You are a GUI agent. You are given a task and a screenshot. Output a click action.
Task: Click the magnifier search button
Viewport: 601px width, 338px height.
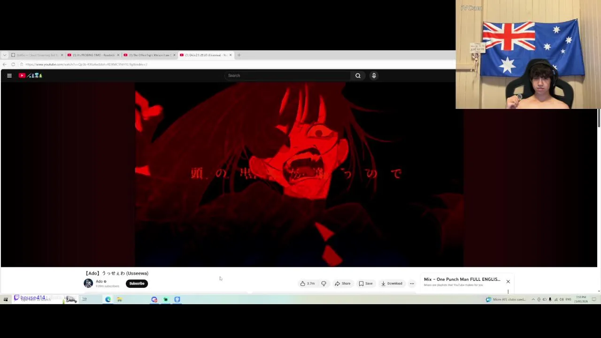[358, 76]
